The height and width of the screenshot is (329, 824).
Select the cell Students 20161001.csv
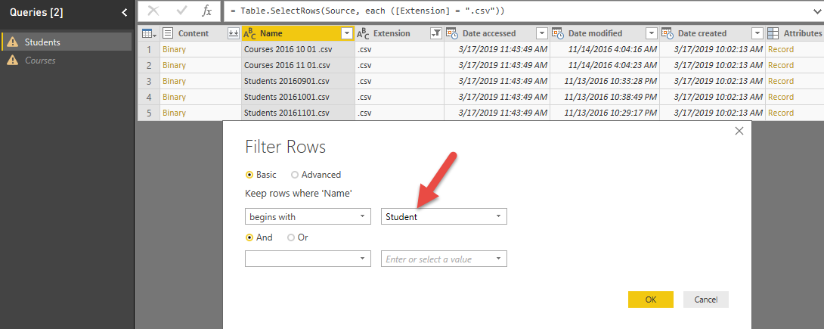click(x=298, y=97)
